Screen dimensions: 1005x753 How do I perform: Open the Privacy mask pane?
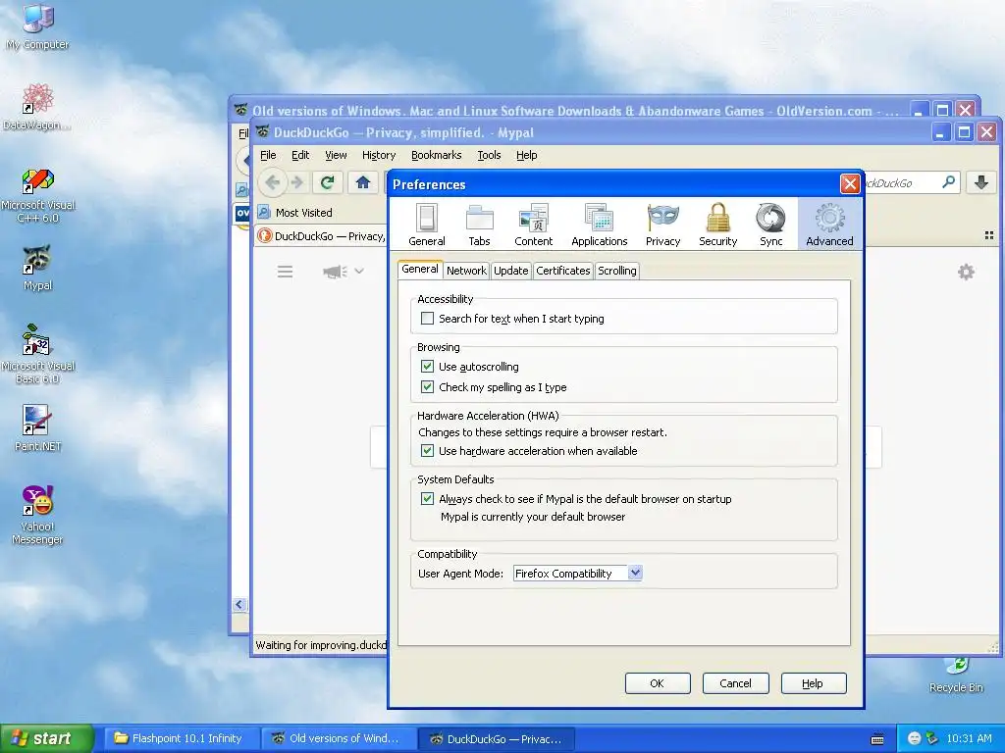tap(662, 225)
